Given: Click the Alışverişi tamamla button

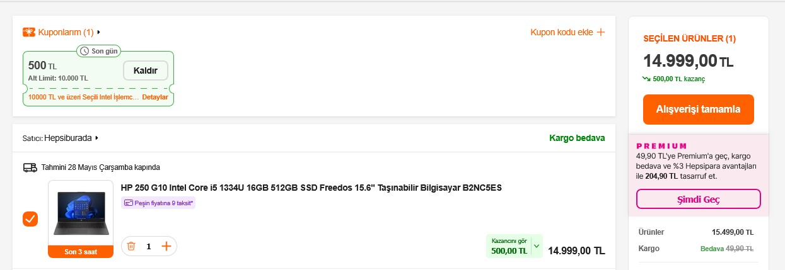Looking at the screenshot, I should pyautogui.click(x=698, y=110).
